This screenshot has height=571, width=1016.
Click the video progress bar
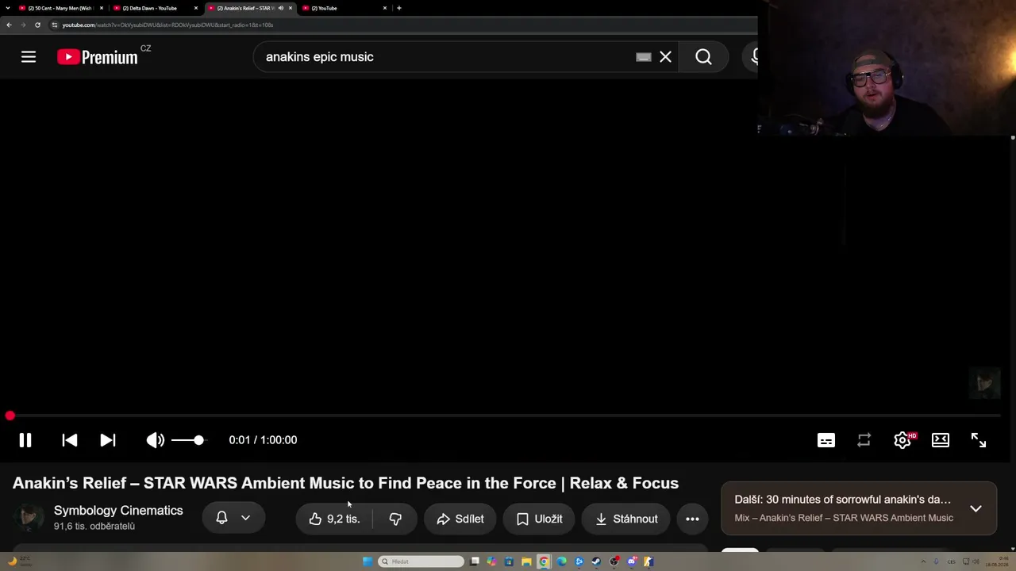(505, 416)
